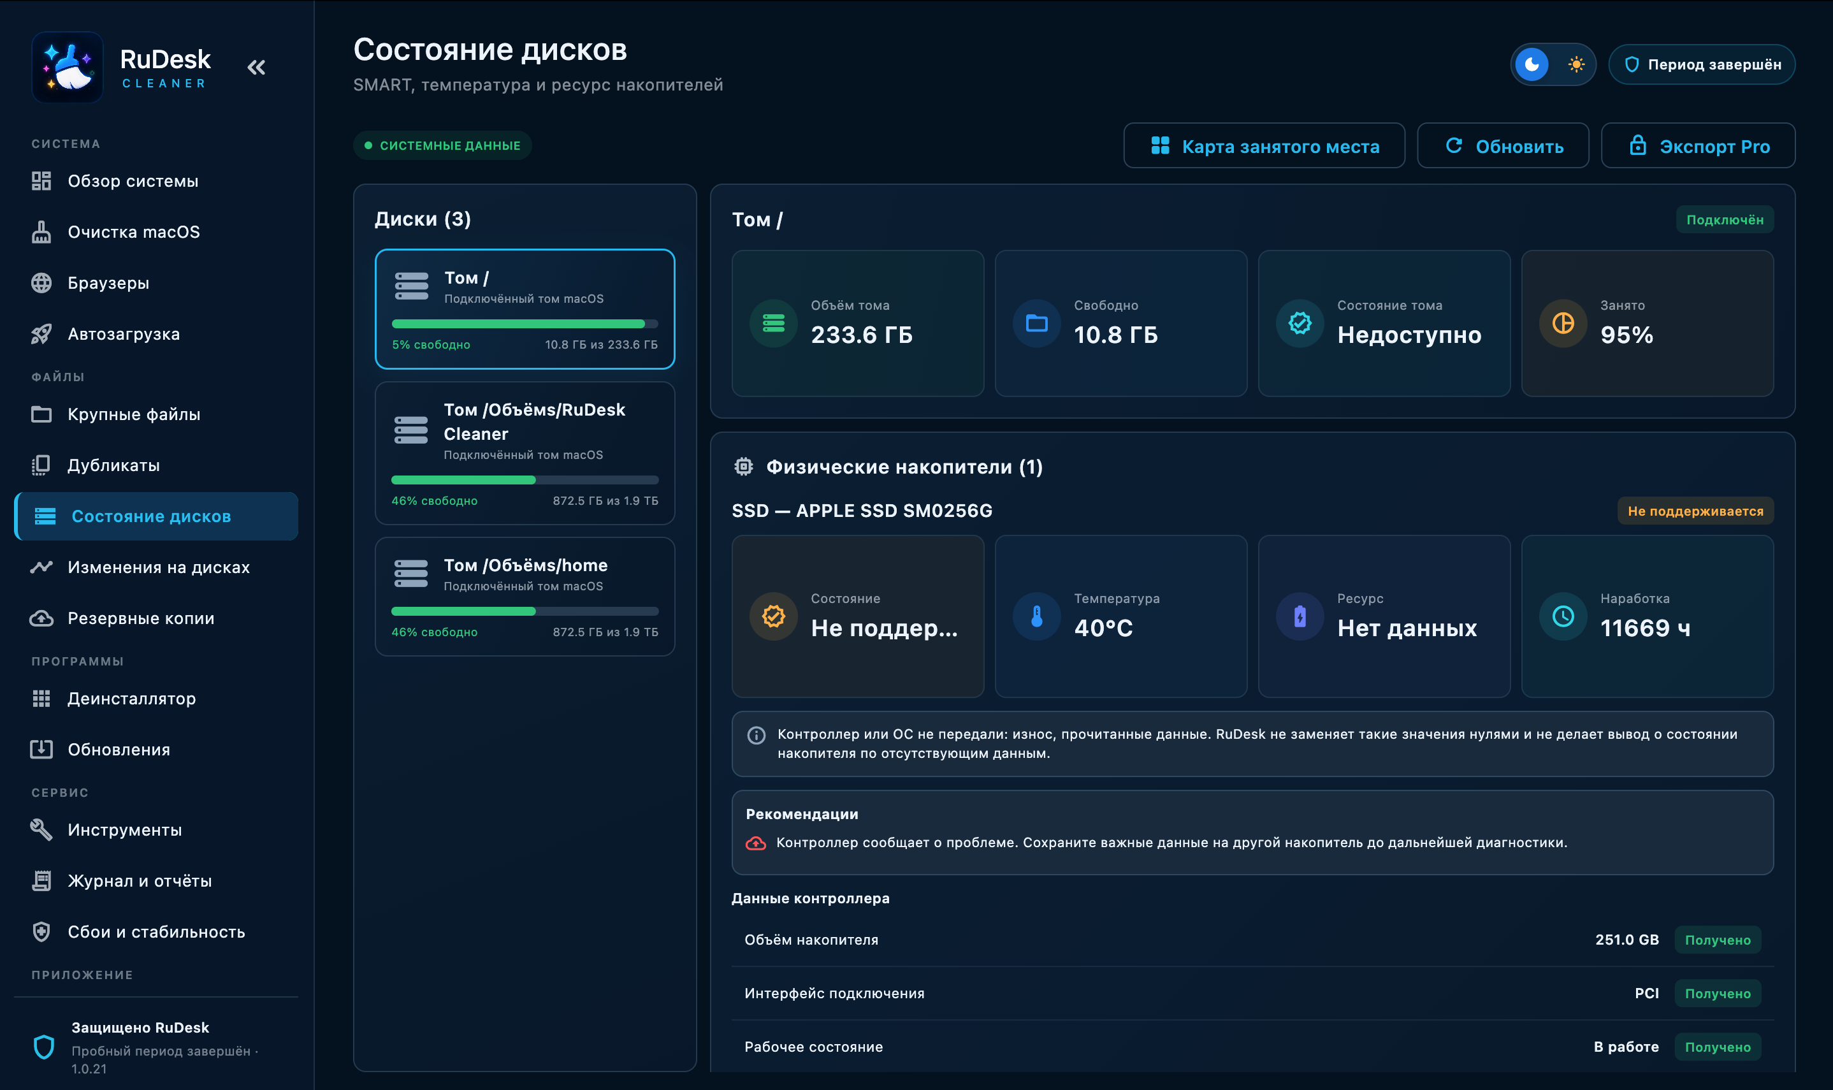Click the Сбои и стабильность shield icon
Viewport: 1833px width, 1090px height.
coord(41,932)
